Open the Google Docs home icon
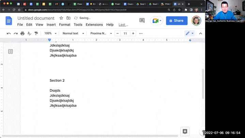245x138 pixels. coord(9,21)
